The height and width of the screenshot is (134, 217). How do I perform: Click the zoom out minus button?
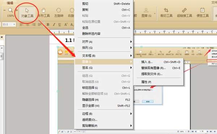(4, 10)
